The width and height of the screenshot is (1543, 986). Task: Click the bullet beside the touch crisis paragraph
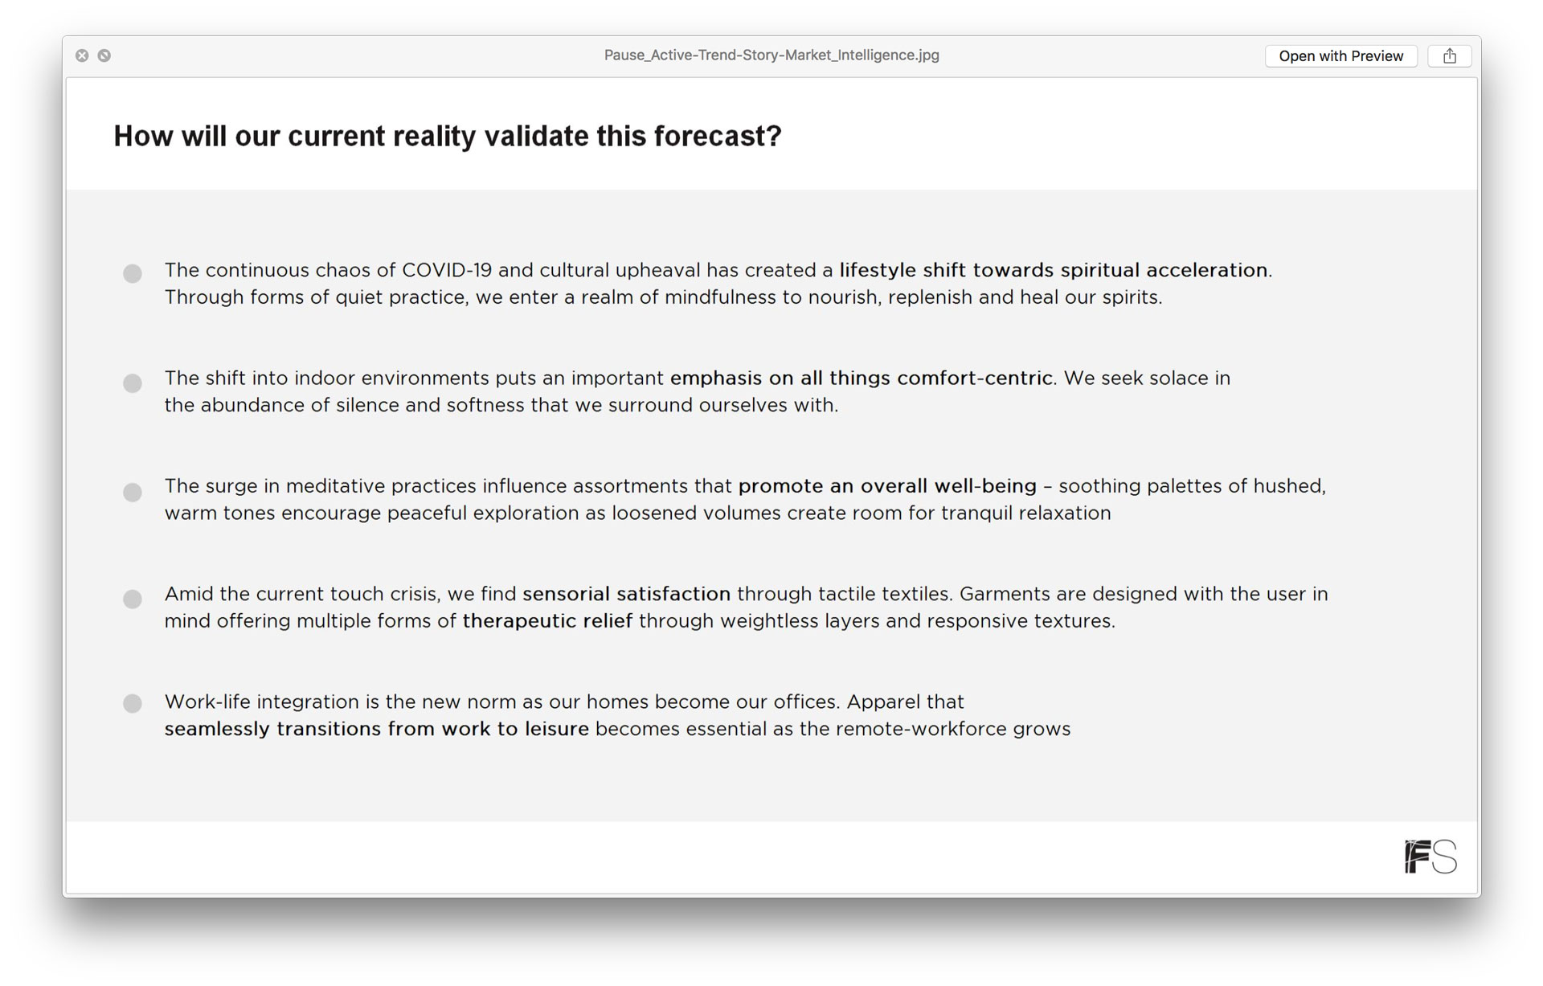133,599
